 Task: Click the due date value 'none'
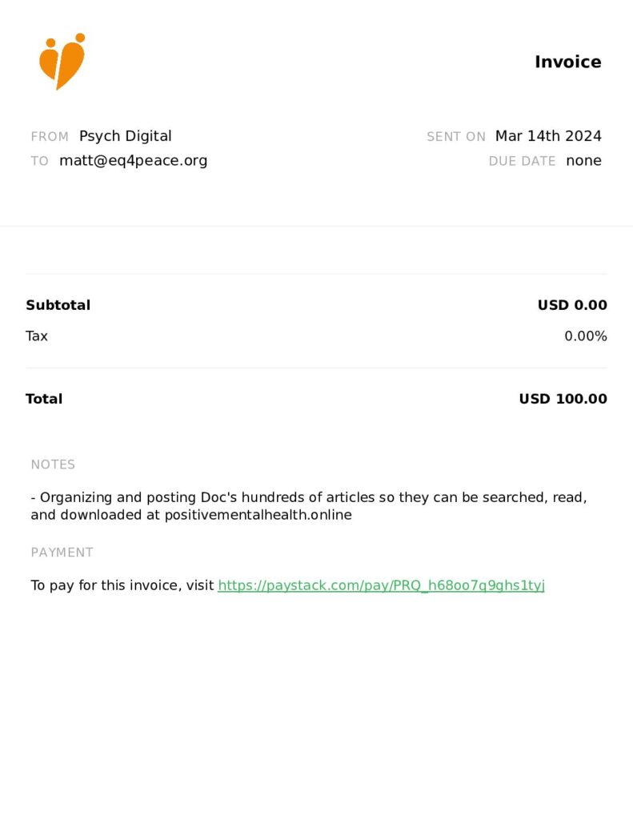583,160
